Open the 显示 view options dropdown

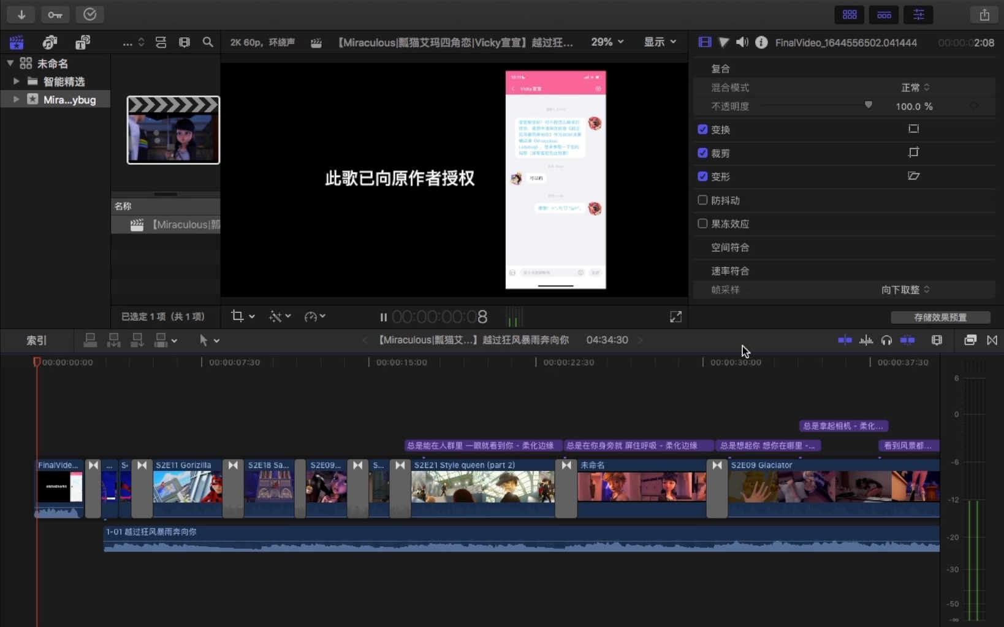pos(660,42)
